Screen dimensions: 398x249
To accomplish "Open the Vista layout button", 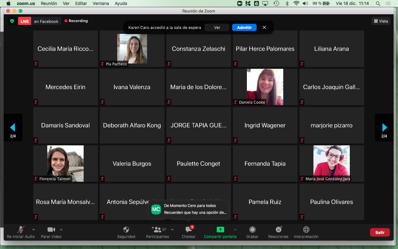I will click(381, 21).
